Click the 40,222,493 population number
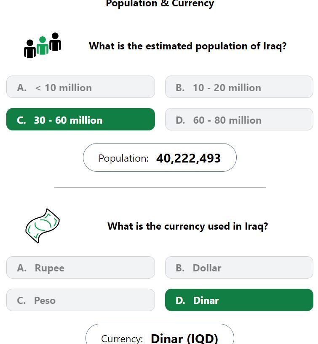 pos(188,158)
